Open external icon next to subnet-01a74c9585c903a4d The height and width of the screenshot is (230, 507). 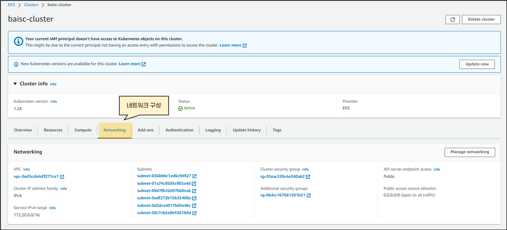coord(194,183)
